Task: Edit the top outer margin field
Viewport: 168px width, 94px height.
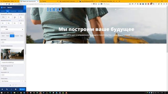Action: (x=3, y=23)
